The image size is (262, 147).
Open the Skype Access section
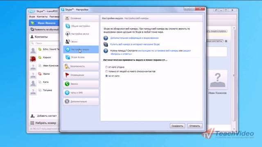click(81, 57)
